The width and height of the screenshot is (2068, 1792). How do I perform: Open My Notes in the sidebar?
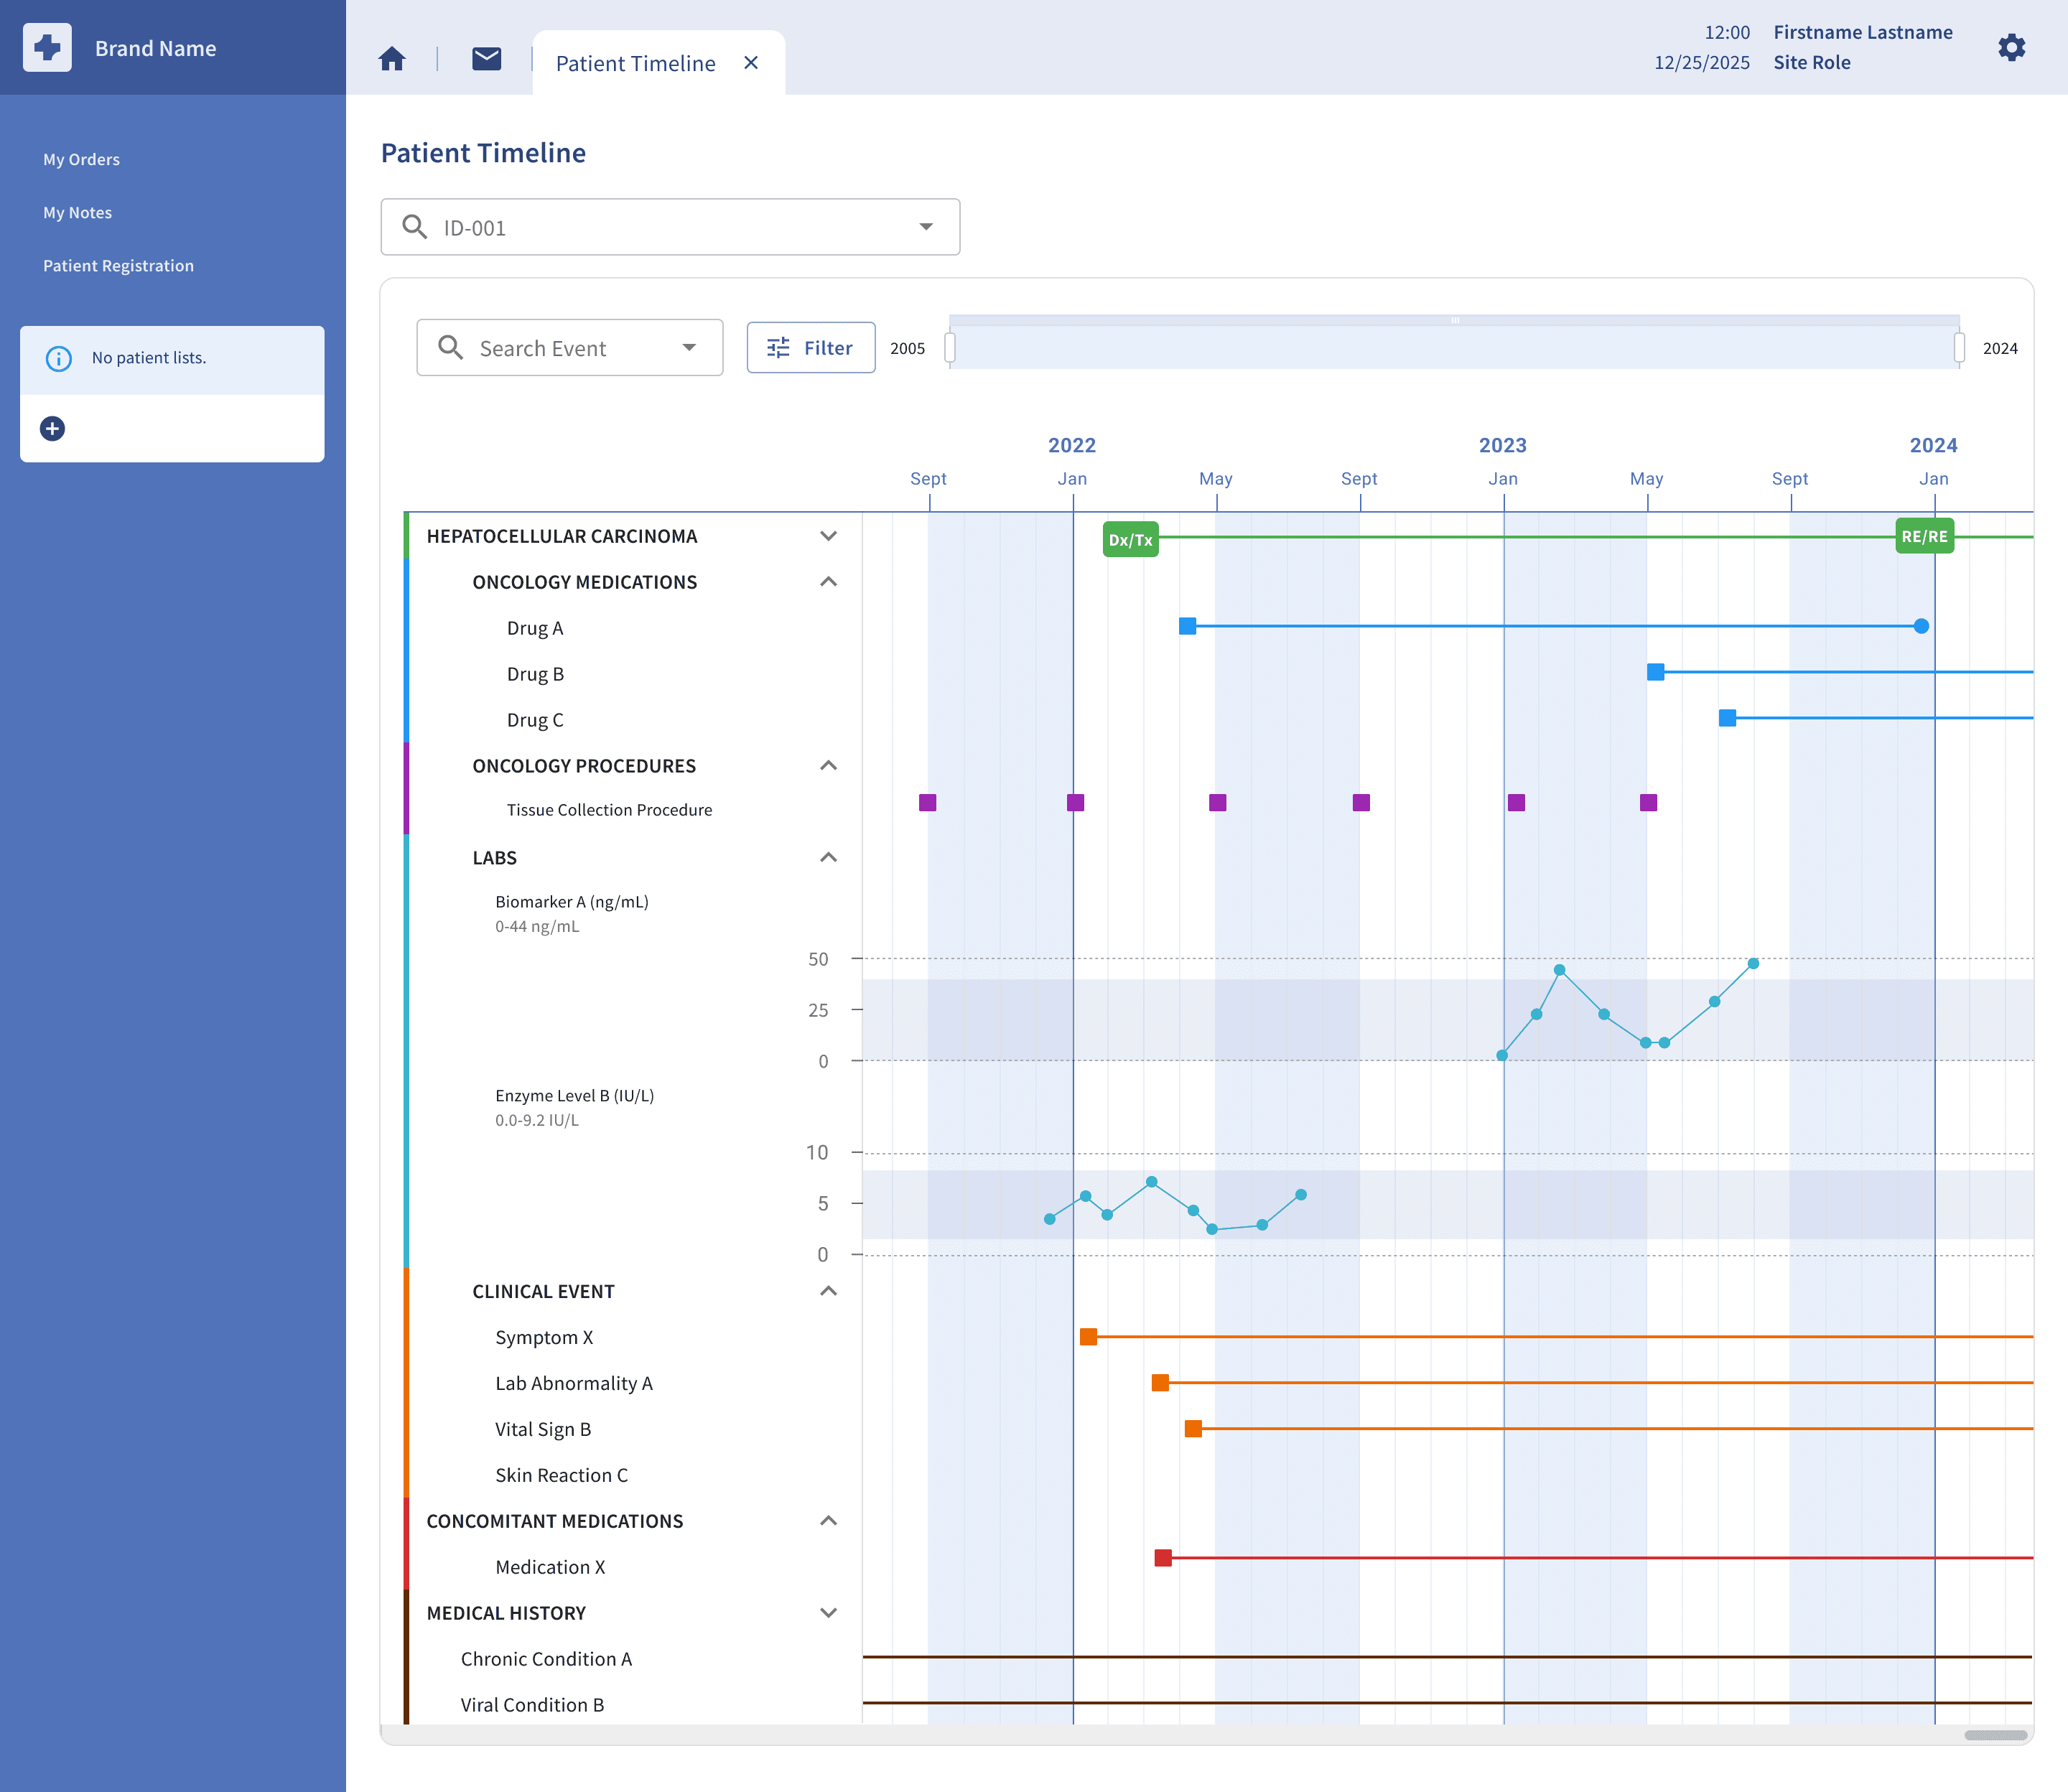77,212
